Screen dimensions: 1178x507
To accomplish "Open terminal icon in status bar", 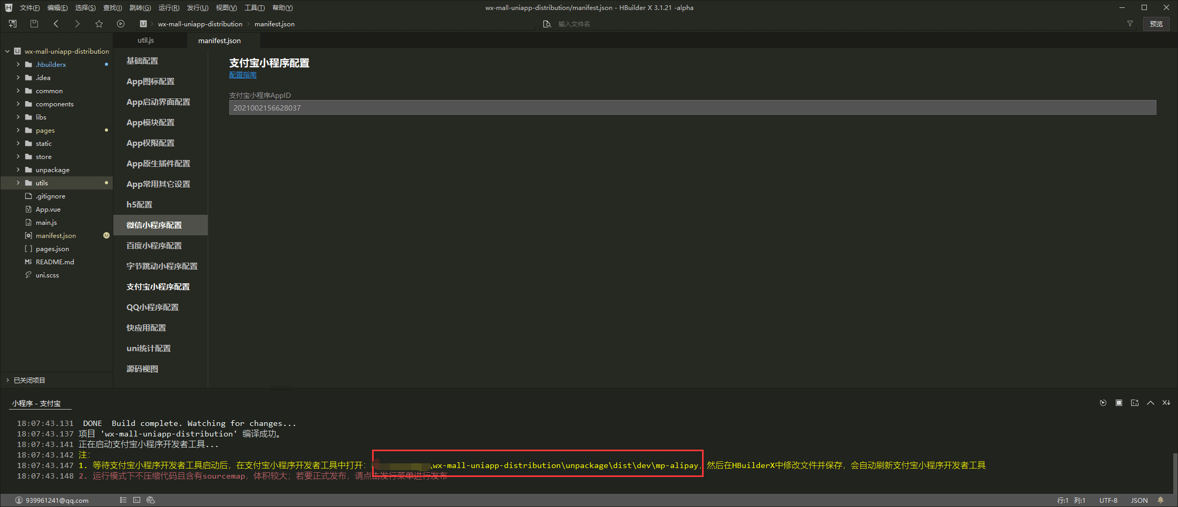I will [x=137, y=500].
